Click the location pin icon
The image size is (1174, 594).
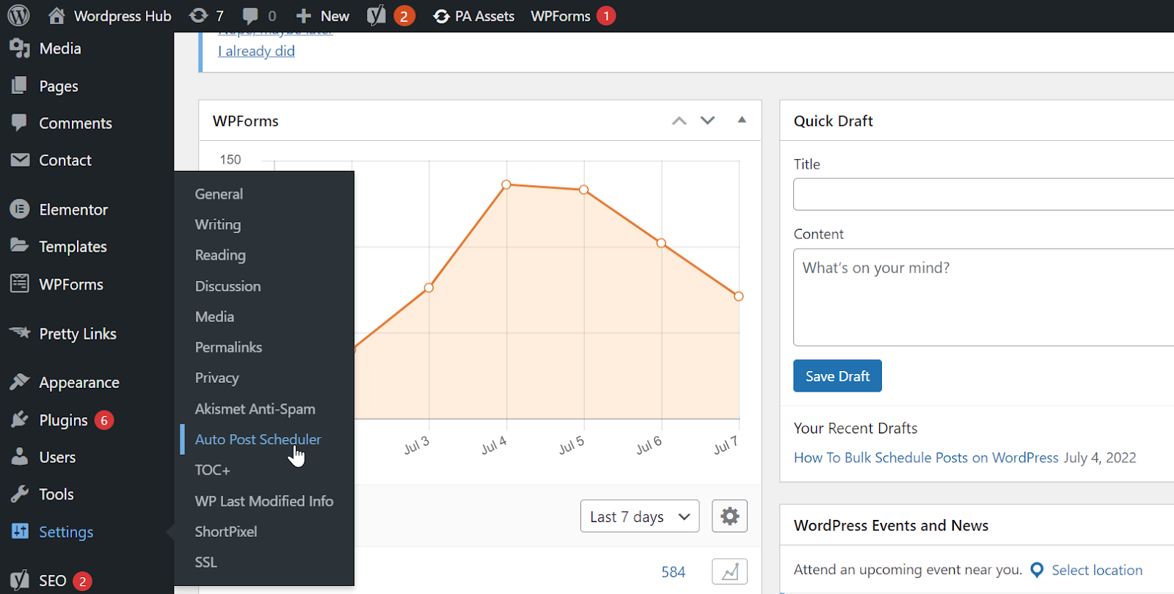tap(1037, 570)
